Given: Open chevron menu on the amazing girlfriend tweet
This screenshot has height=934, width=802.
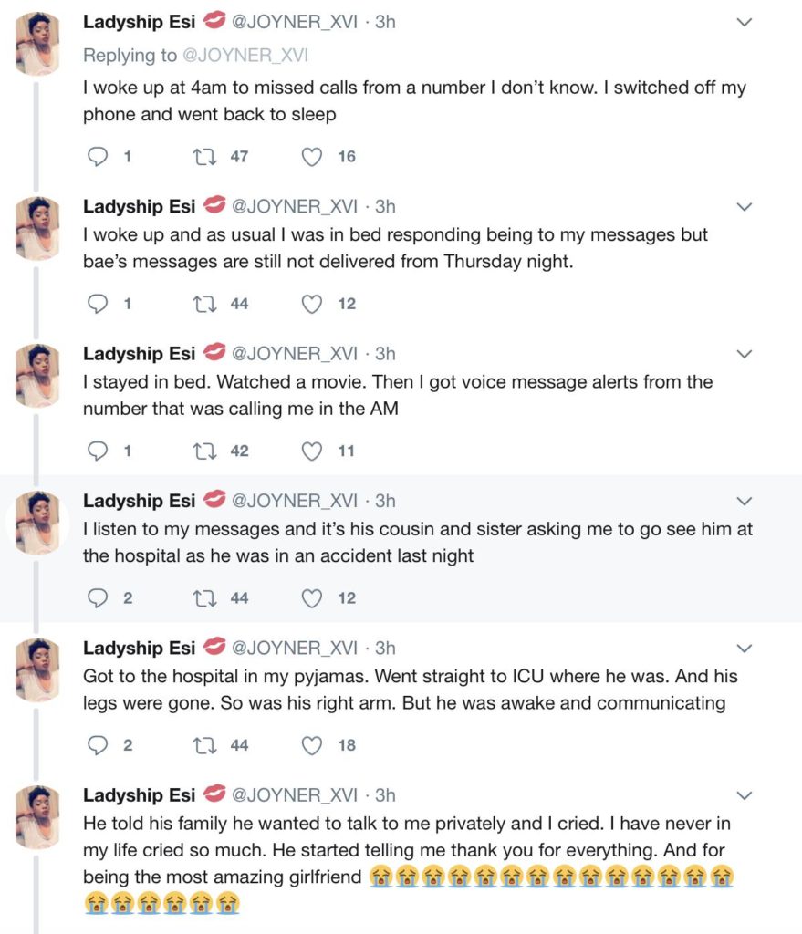Looking at the screenshot, I should pos(745,795).
